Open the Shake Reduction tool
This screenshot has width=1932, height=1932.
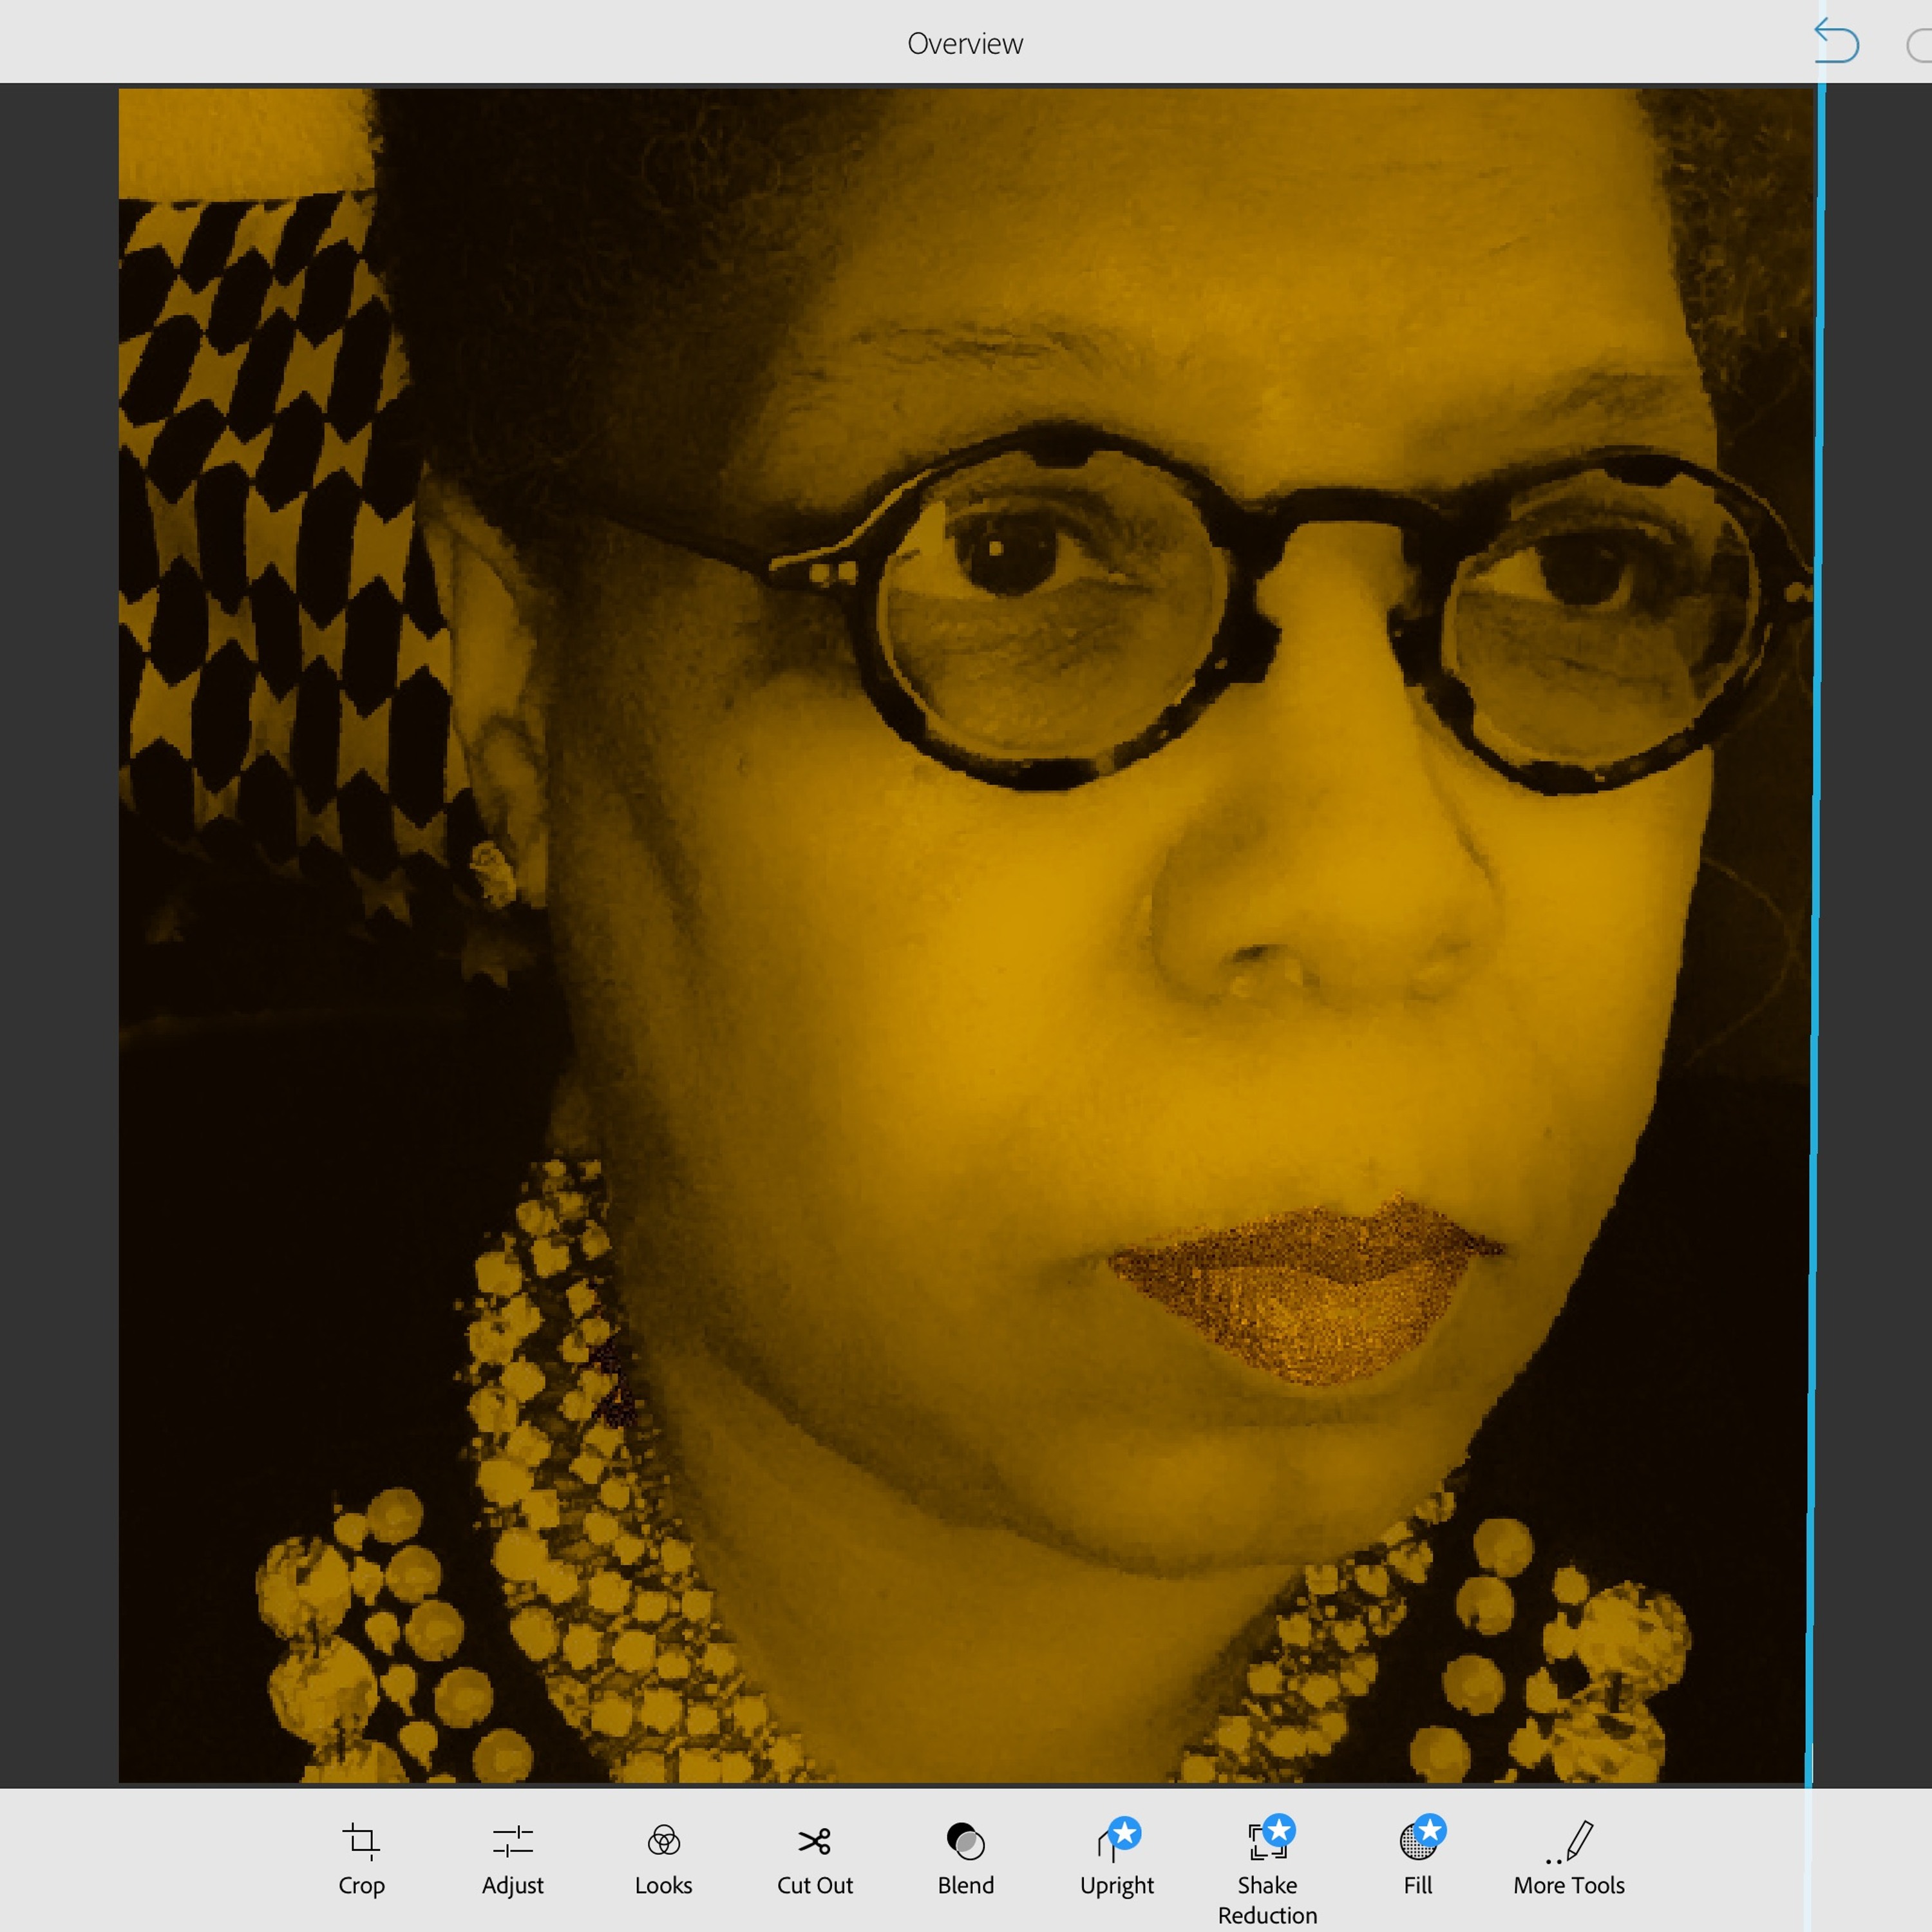(1267, 1871)
